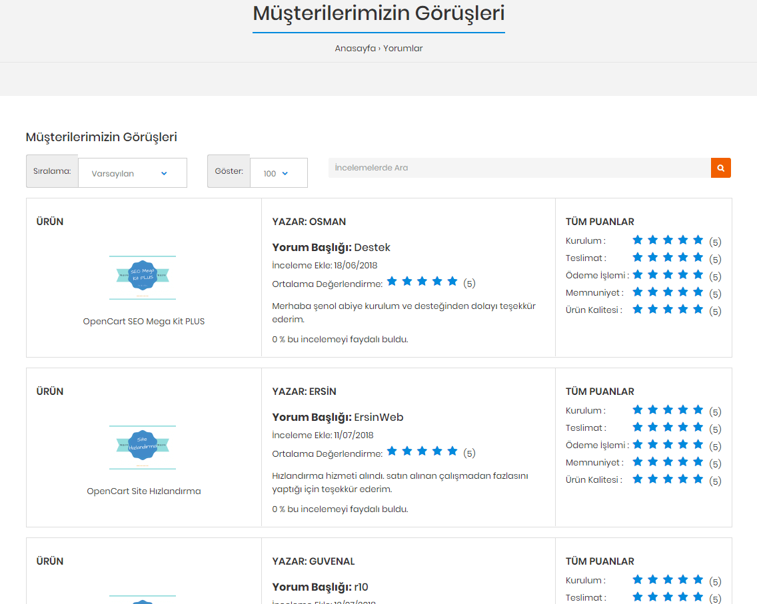Click OpenCart Site Hızlandırma product link
This screenshot has width=757, height=604.
click(x=143, y=491)
